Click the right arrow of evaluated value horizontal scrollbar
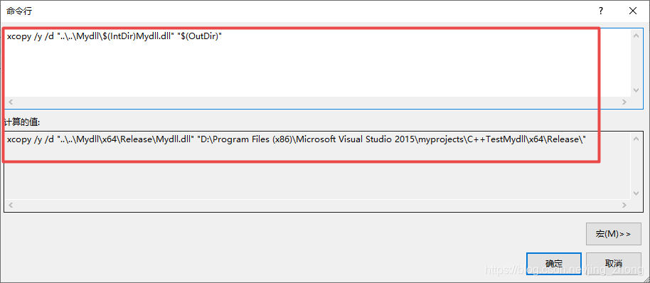Viewport: 650px width, 283px height. 624,205
